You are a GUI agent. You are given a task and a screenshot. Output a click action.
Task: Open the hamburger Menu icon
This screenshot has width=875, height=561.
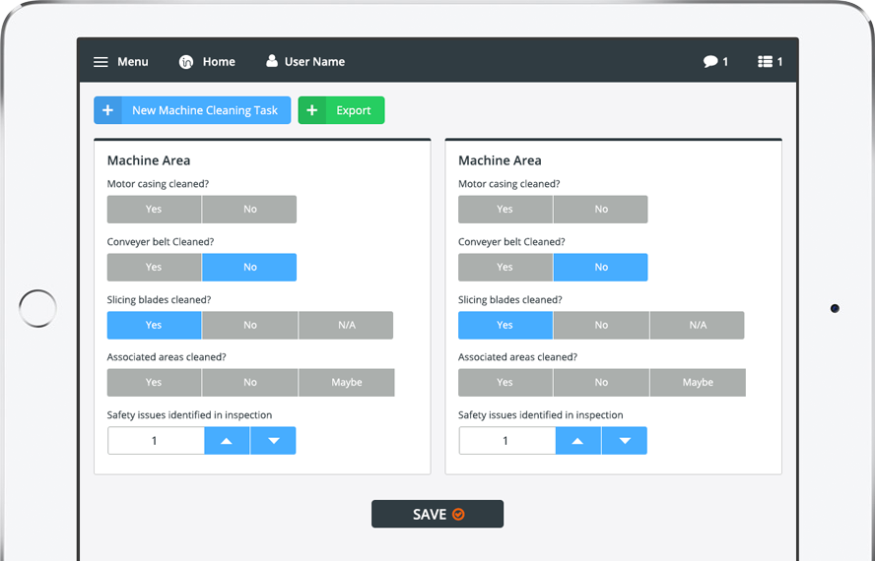[x=101, y=62]
